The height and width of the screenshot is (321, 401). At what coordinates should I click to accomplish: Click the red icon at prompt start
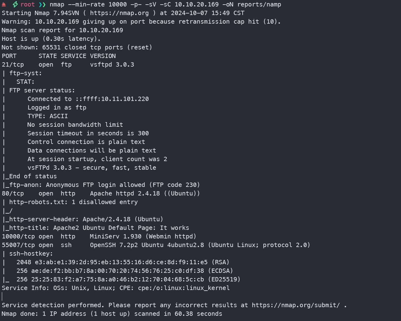[x=4, y=4]
